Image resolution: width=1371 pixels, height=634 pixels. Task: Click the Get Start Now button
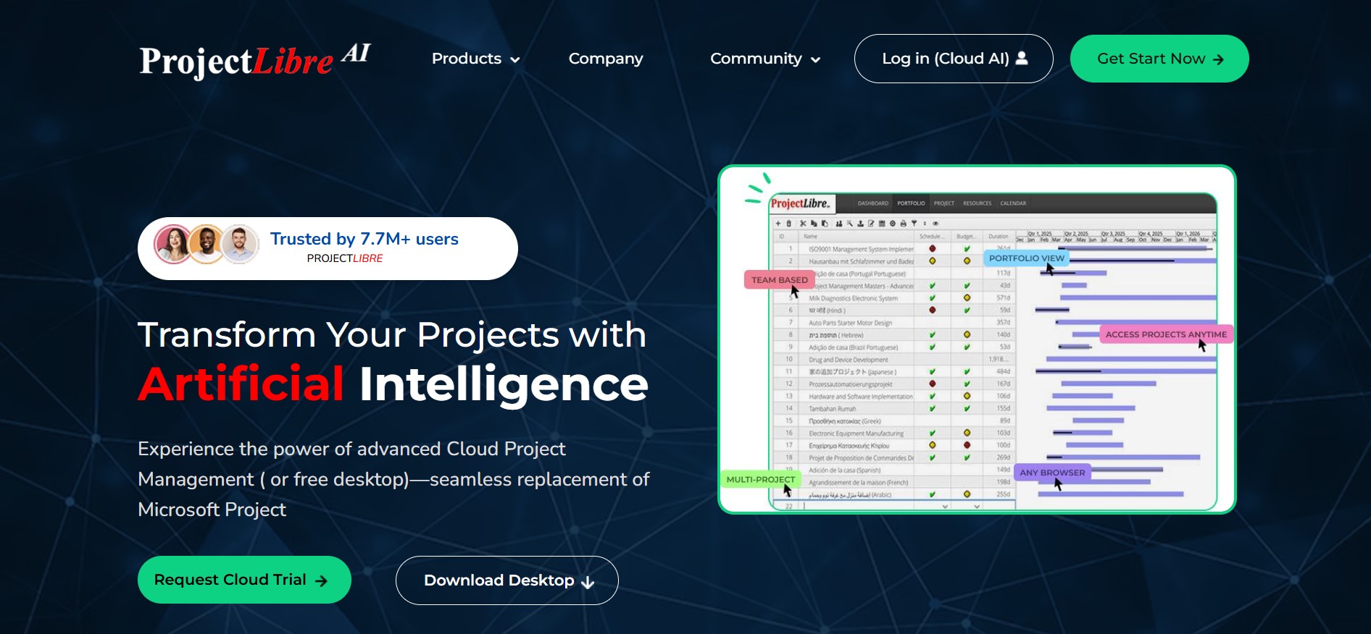click(x=1159, y=59)
